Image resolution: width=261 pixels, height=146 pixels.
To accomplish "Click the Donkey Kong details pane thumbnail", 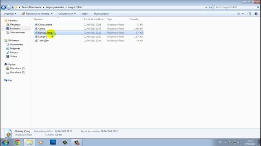I will pos(8,133).
